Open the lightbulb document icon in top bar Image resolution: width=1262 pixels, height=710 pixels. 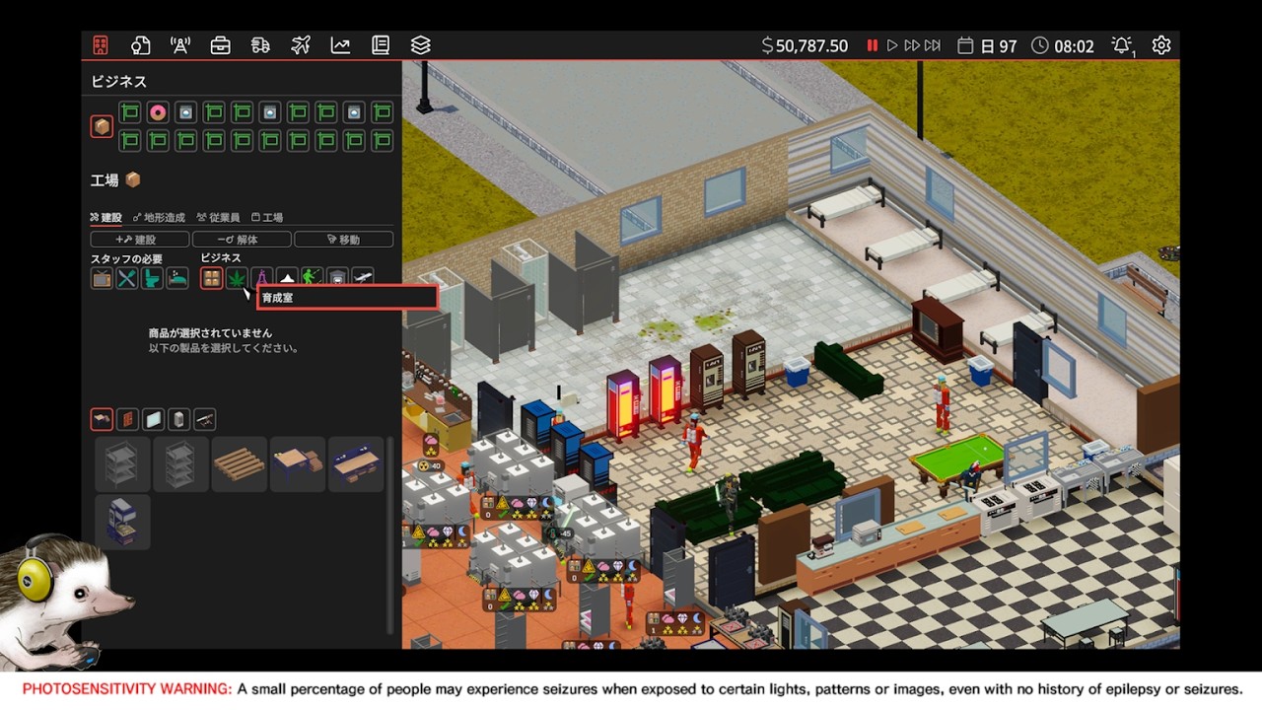pos(140,45)
